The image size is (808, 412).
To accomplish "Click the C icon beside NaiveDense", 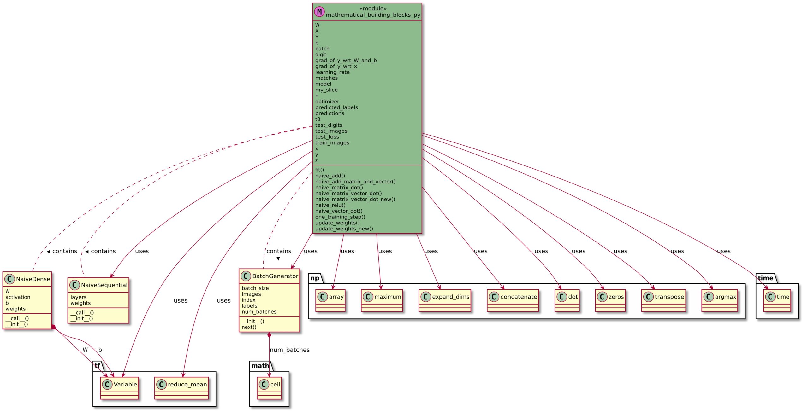I will pos(9,279).
